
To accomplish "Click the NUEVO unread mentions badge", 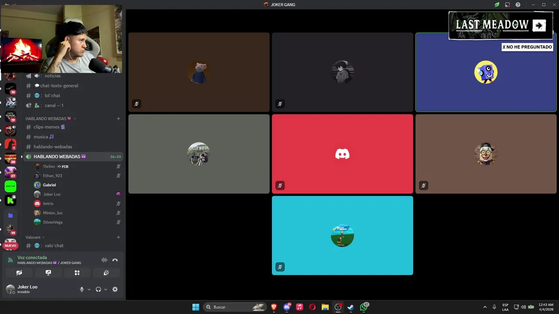I will point(10,246).
